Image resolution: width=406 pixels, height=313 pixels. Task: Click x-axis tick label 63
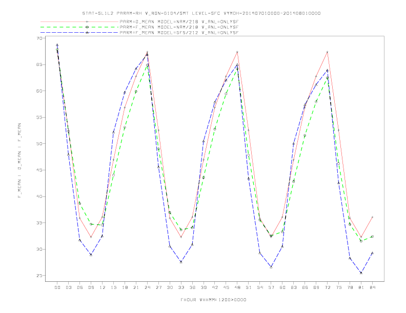click(294, 287)
